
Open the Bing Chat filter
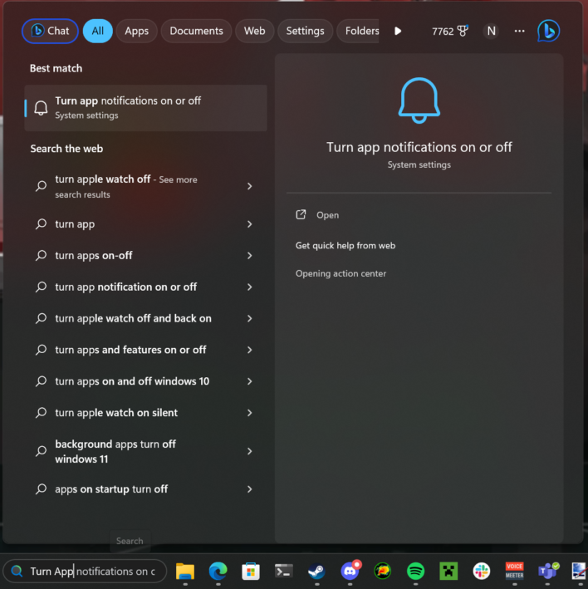(x=50, y=31)
